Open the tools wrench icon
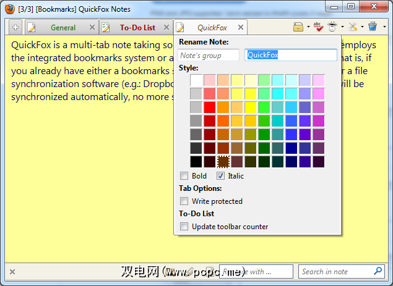Viewport: 393px width, 286px height. [352, 27]
